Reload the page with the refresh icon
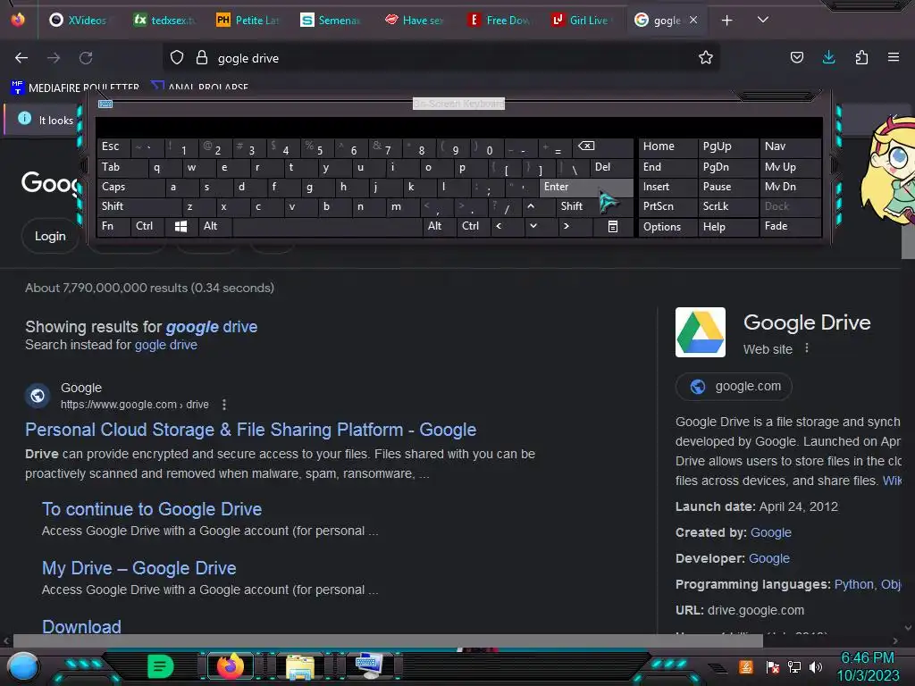This screenshot has width=915, height=686. pos(86,58)
